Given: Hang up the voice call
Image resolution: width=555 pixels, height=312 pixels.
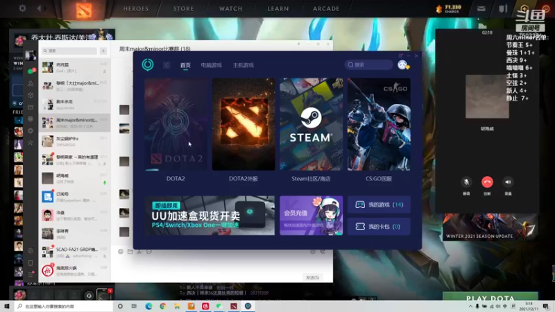Looking at the screenshot, I should [x=488, y=182].
